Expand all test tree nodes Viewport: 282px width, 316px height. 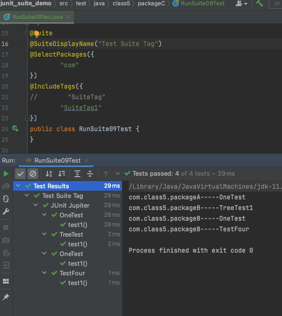click(x=77, y=174)
